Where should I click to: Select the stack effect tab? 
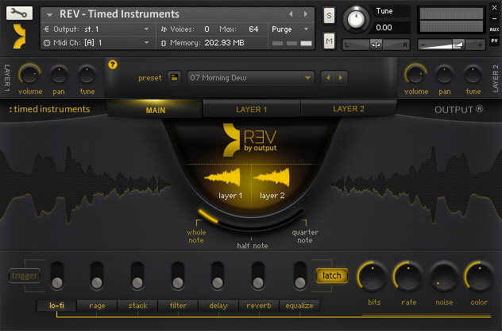click(x=137, y=306)
